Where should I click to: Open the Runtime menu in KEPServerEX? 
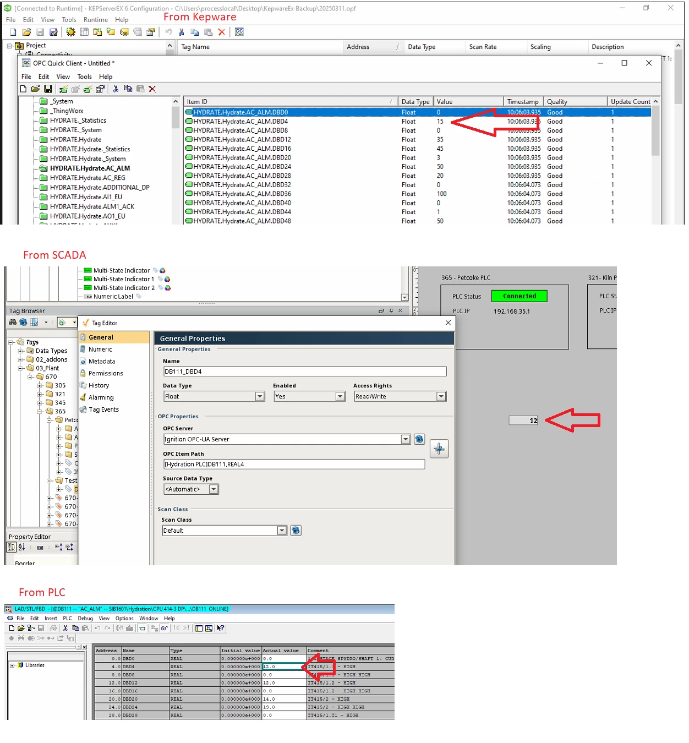coord(96,20)
